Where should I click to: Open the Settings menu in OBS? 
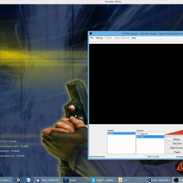tap(99, 38)
